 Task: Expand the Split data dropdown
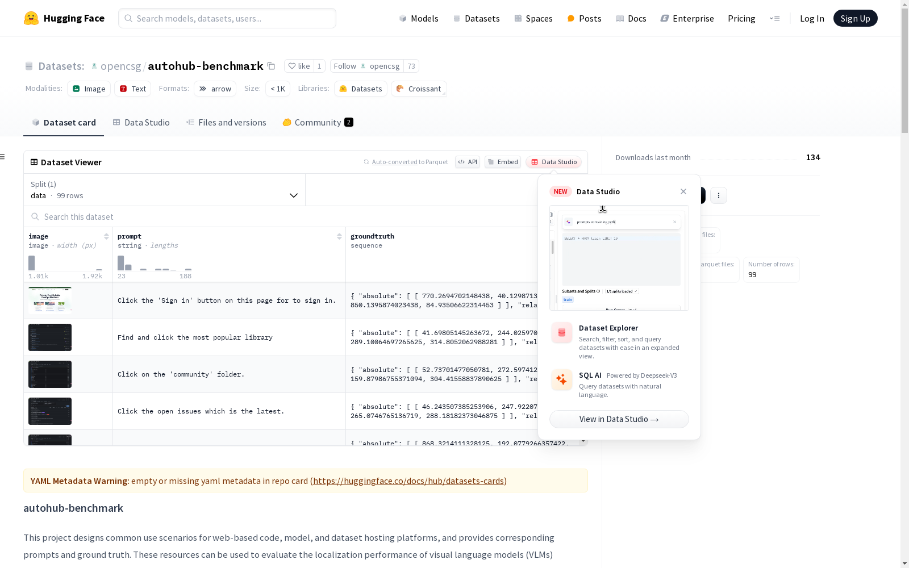click(165, 190)
